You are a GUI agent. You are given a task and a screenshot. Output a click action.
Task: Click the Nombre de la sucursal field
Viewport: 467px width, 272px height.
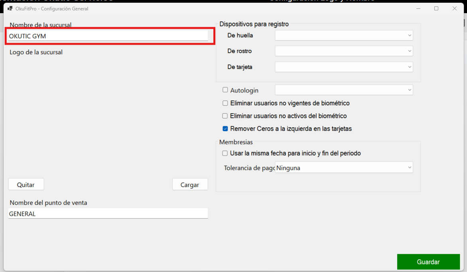(108, 36)
